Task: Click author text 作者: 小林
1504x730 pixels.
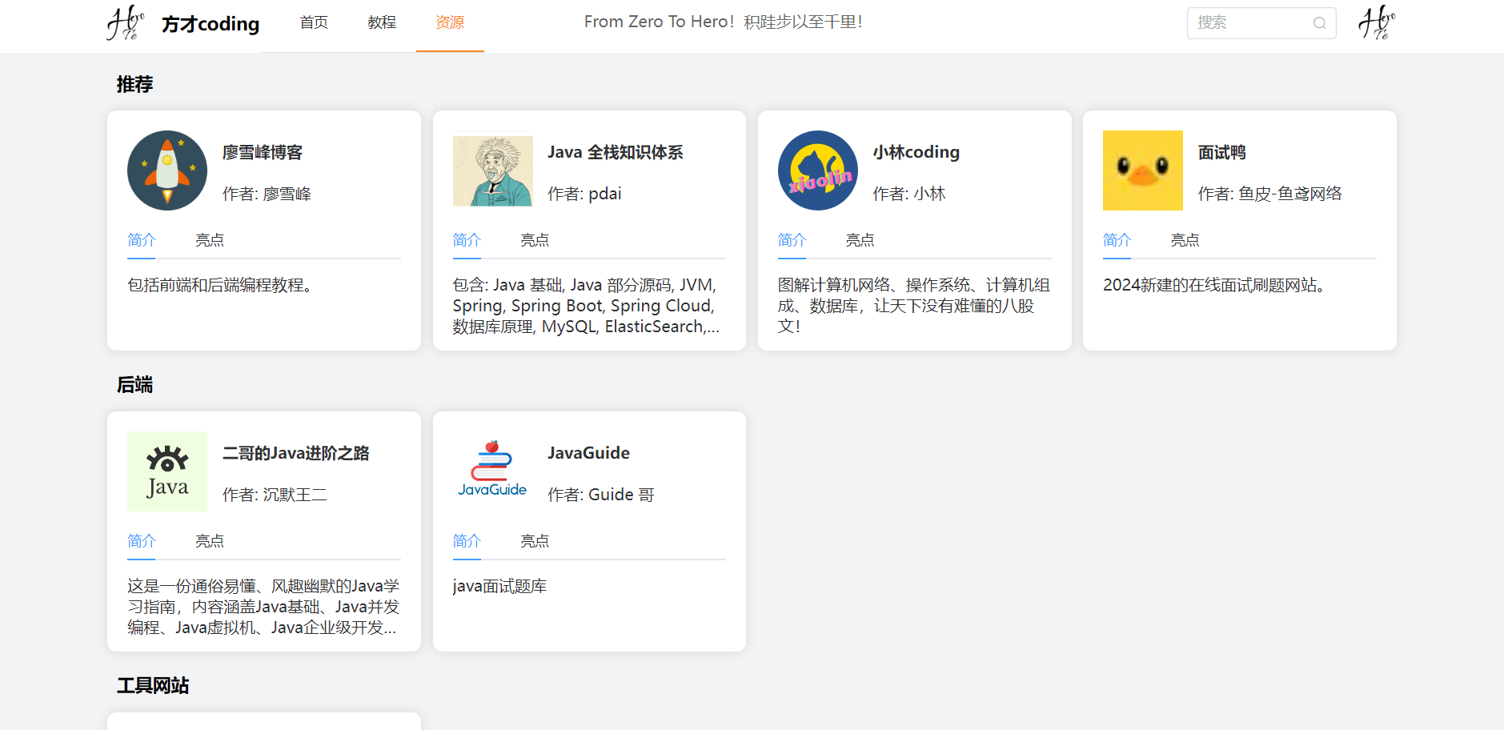Action: pyautogui.click(x=909, y=194)
